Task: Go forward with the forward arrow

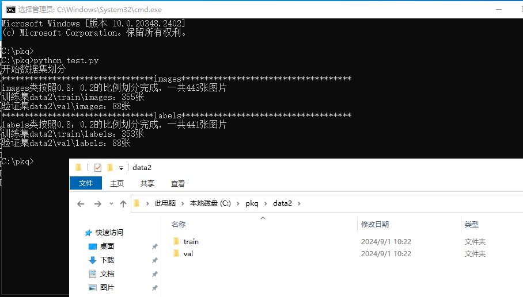Action: point(97,203)
